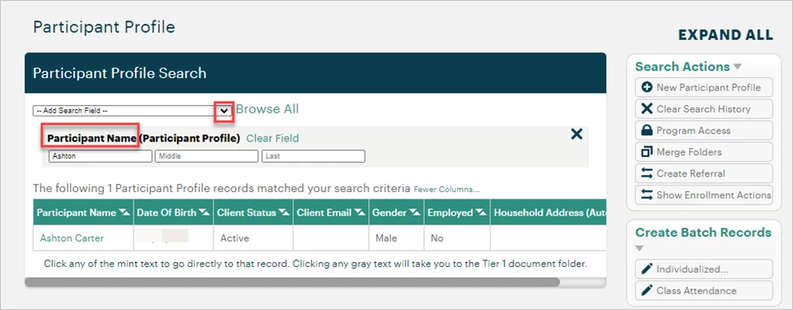The height and width of the screenshot is (310, 793).
Task: Click the Household Address column header
Action: [548, 213]
